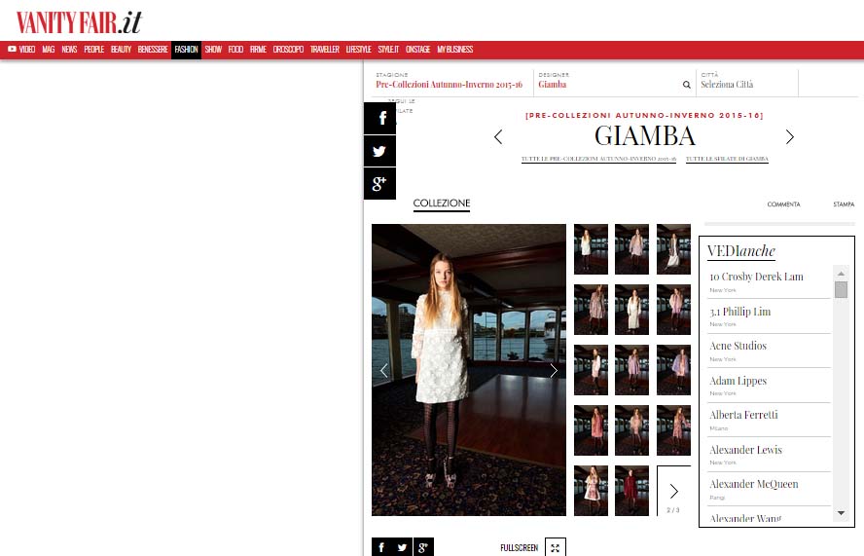Advance thumbnail grid to next page
Screen dimensions: 864x556
click(673, 491)
